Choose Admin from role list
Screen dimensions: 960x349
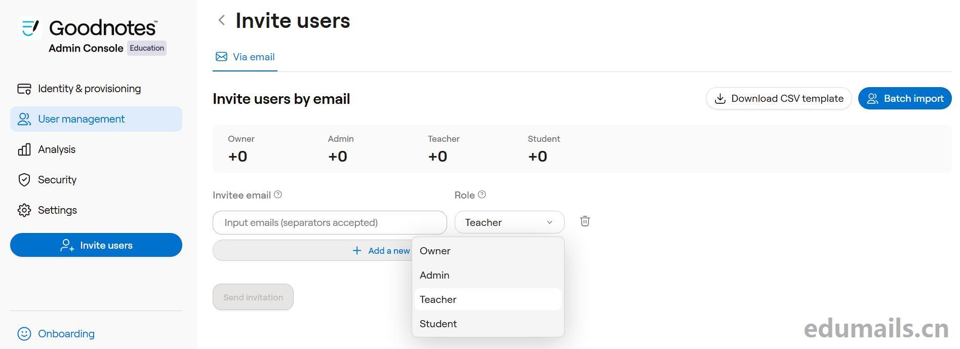click(x=434, y=275)
